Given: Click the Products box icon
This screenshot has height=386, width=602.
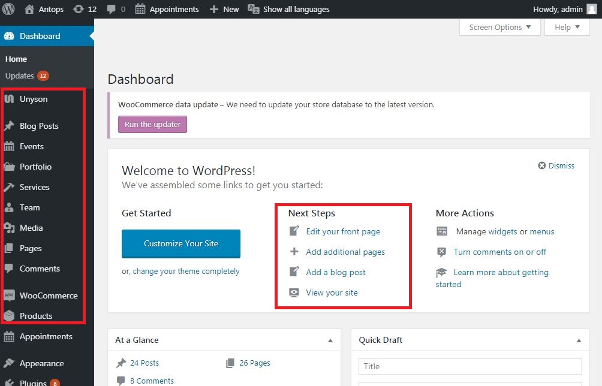Looking at the screenshot, I should click(x=9, y=316).
